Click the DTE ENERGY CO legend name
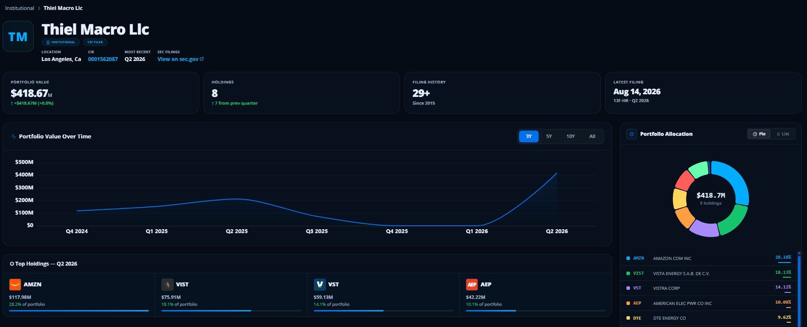 click(x=670, y=318)
